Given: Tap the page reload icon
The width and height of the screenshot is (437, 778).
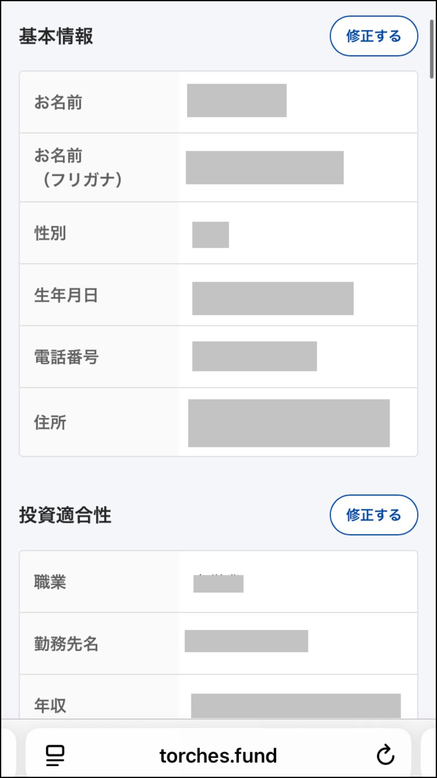Looking at the screenshot, I should [x=385, y=754].
